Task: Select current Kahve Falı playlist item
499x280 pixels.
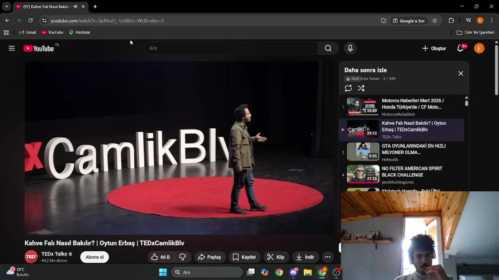Action: coord(402,129)
